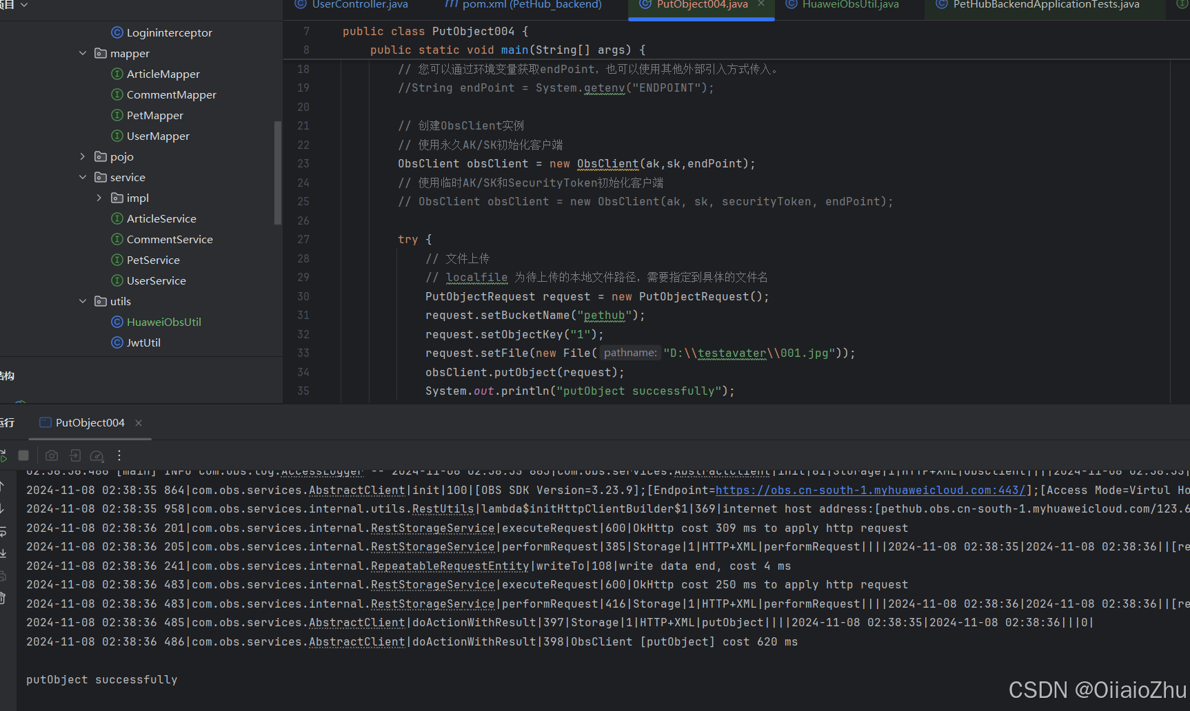Switch to the pom.xml (PetHub_backend) tab
1190x711 pixels.
pos(523,5)
